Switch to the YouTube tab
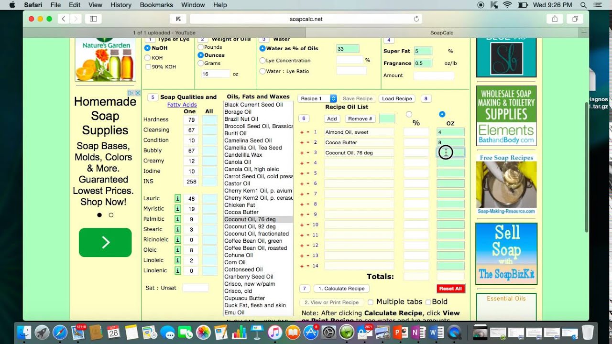The height and width of the screenshot is (344, 612). pyautogui.click(x=164, y=32)
